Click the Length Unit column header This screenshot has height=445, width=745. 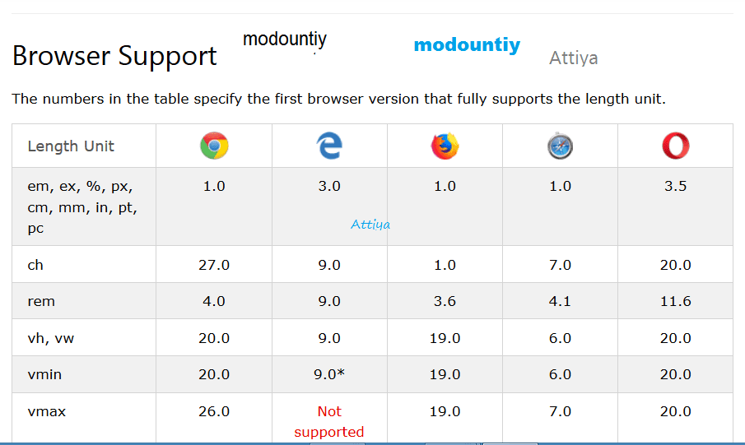pos(71,146)
